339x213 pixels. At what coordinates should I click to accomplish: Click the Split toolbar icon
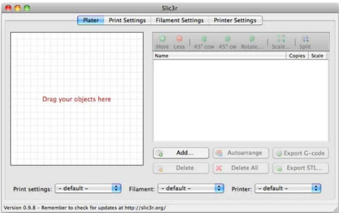pos(305,42)
